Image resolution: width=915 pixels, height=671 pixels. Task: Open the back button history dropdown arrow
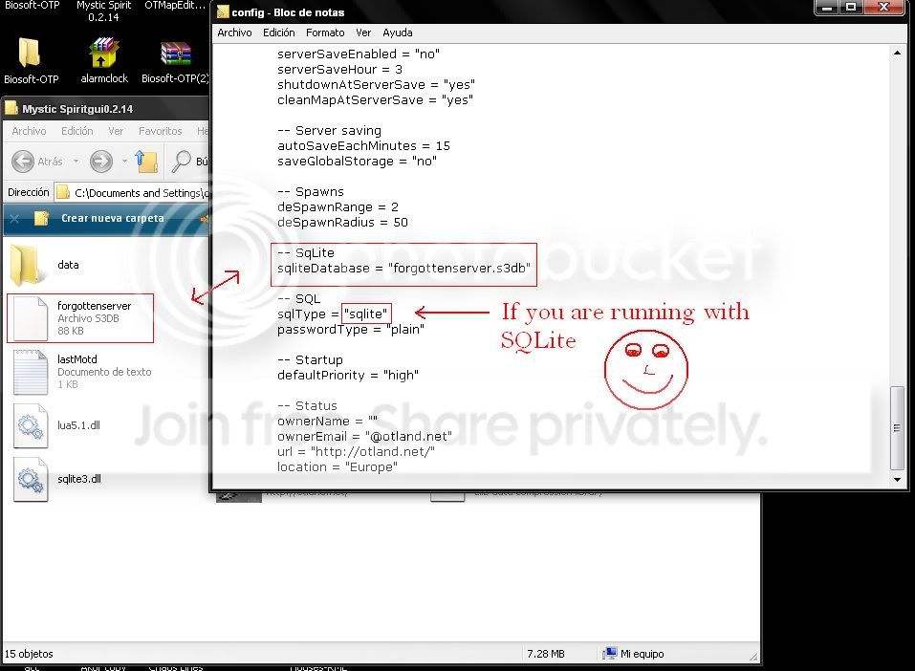tap(76, 161)
